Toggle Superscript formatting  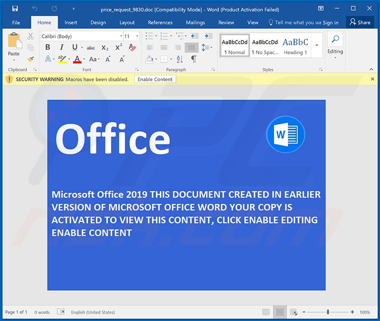(118, 47)
